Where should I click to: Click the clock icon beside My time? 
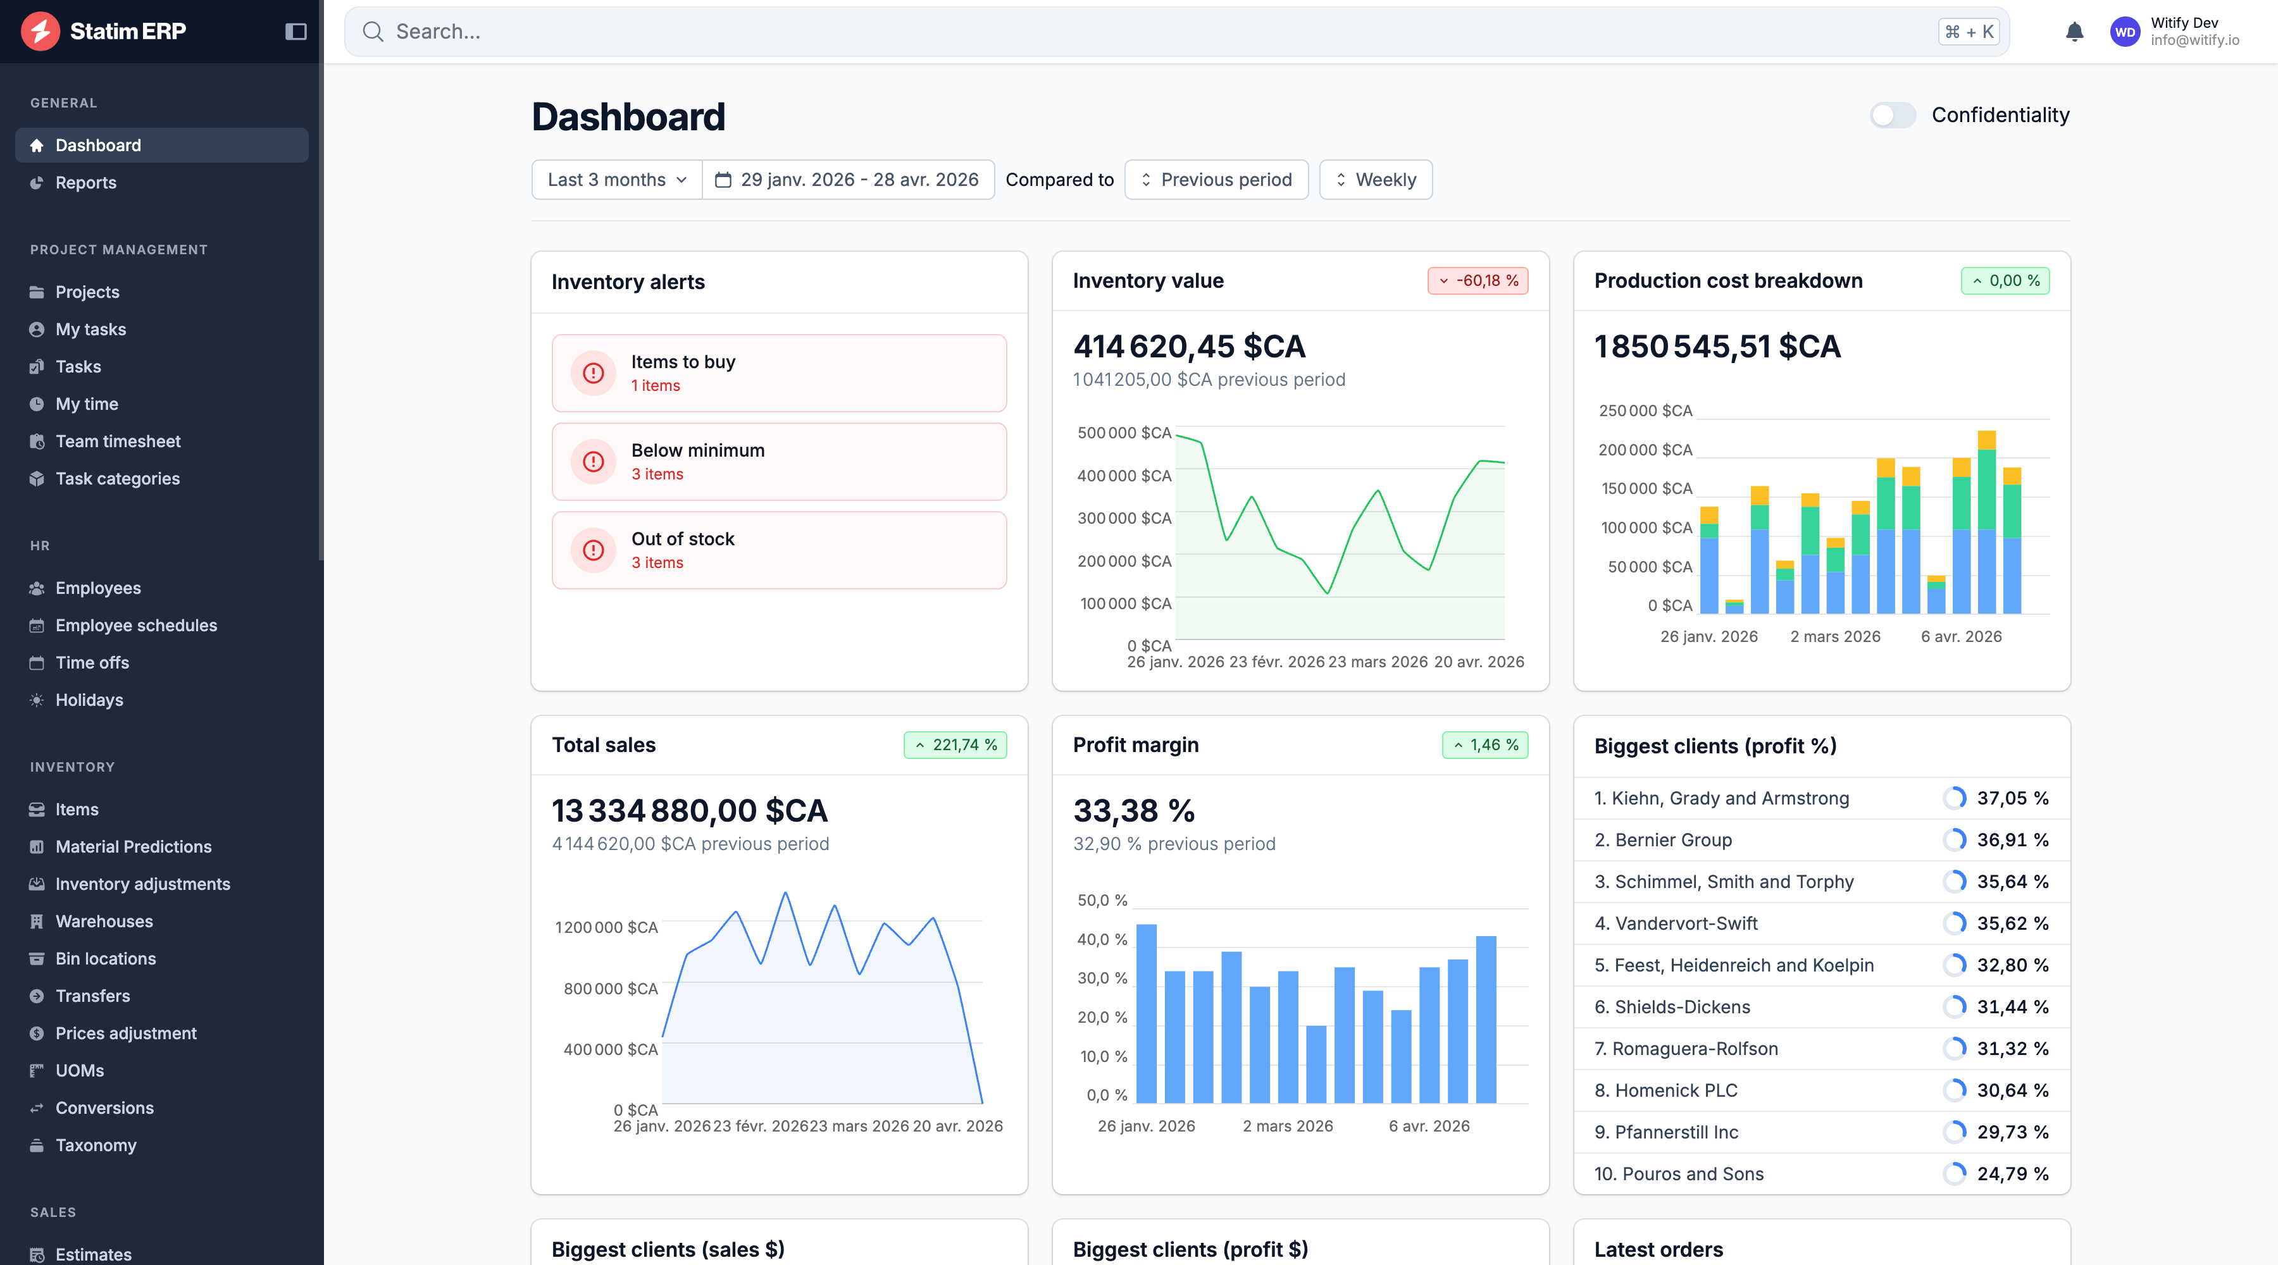[x=37, y=404]
